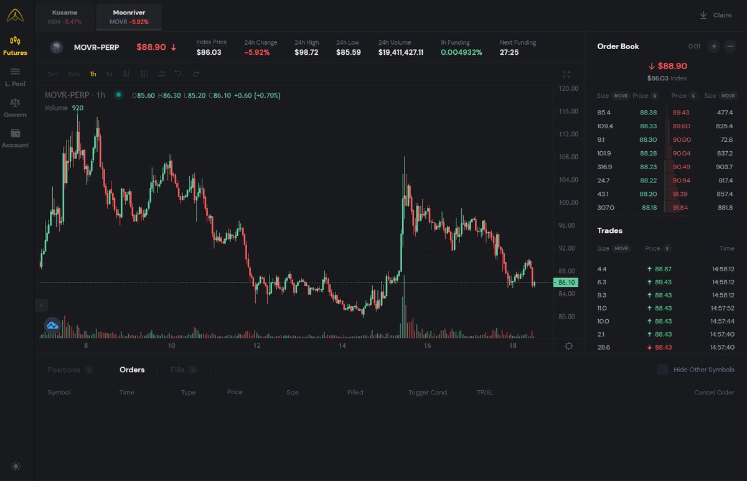Viewport: 747px width, 481px height.
Task: Click the Cancel Order column link
Action: (714, 393)
